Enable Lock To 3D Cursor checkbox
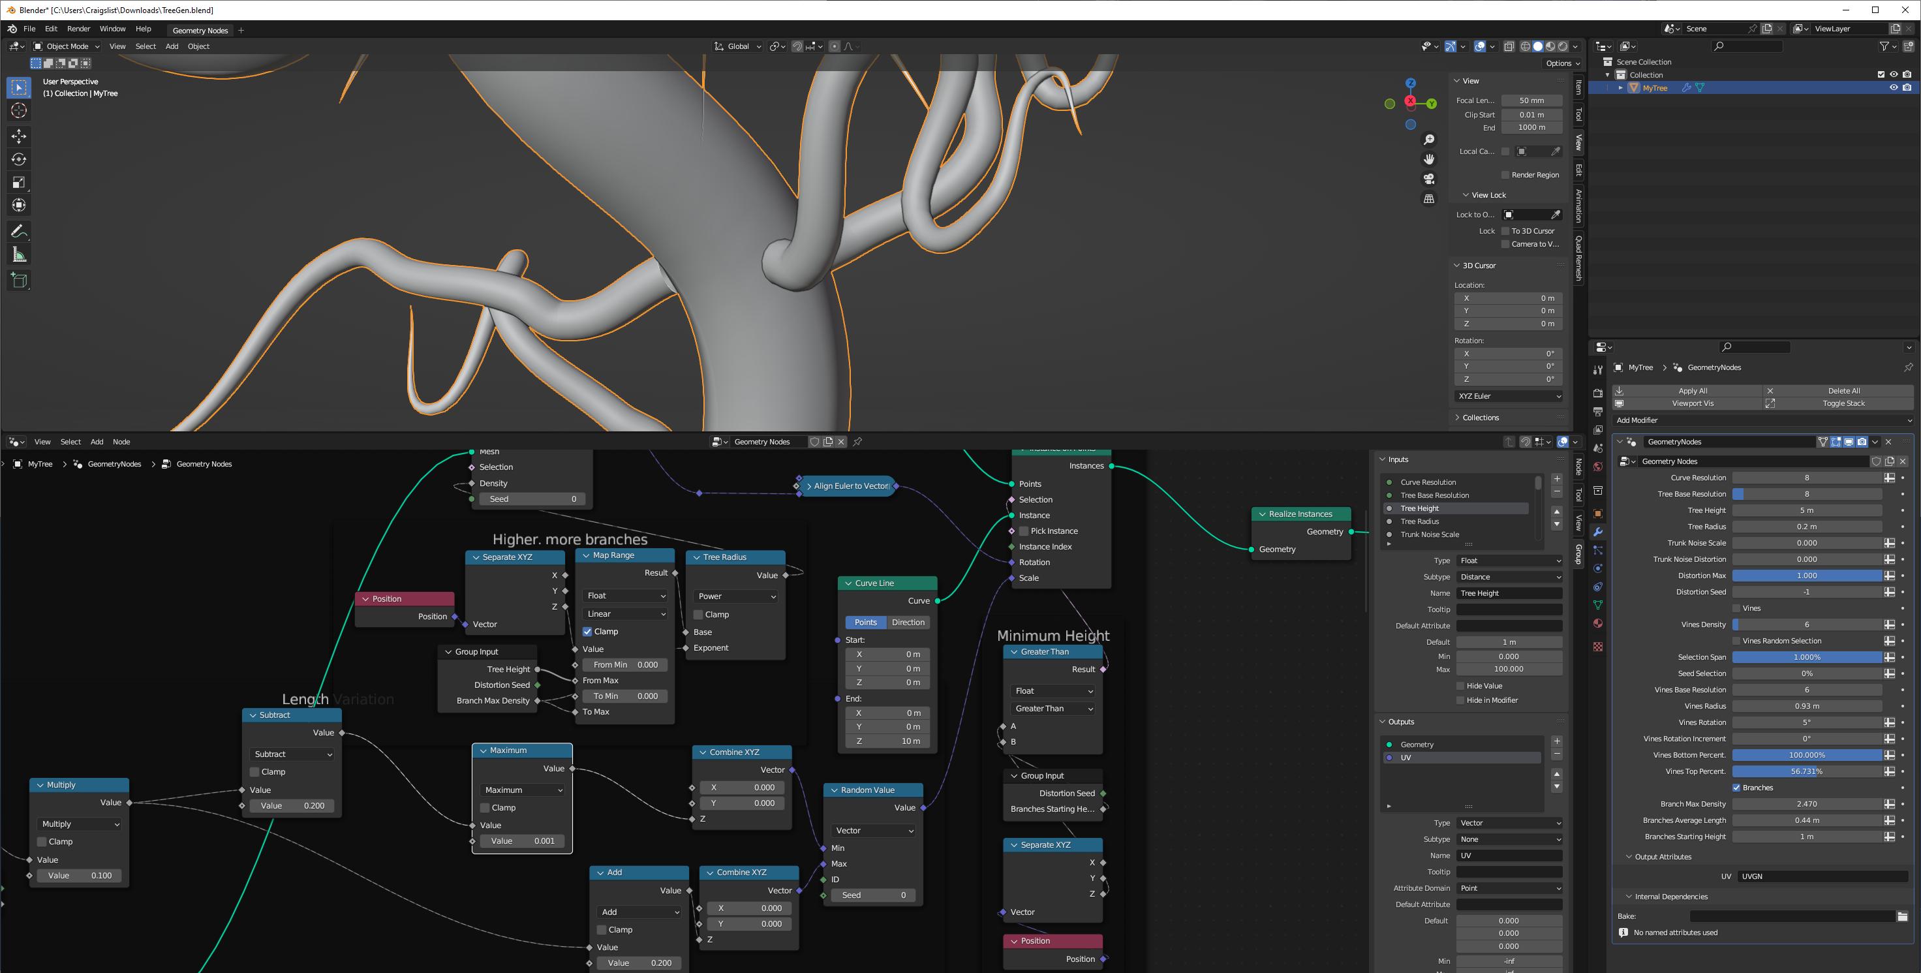The image size is (1921, 973). point(1505,231)
